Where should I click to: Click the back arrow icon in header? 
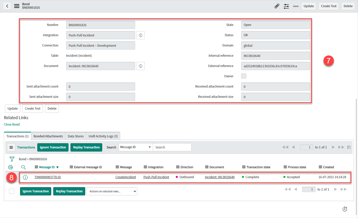(x=7, y=6)
